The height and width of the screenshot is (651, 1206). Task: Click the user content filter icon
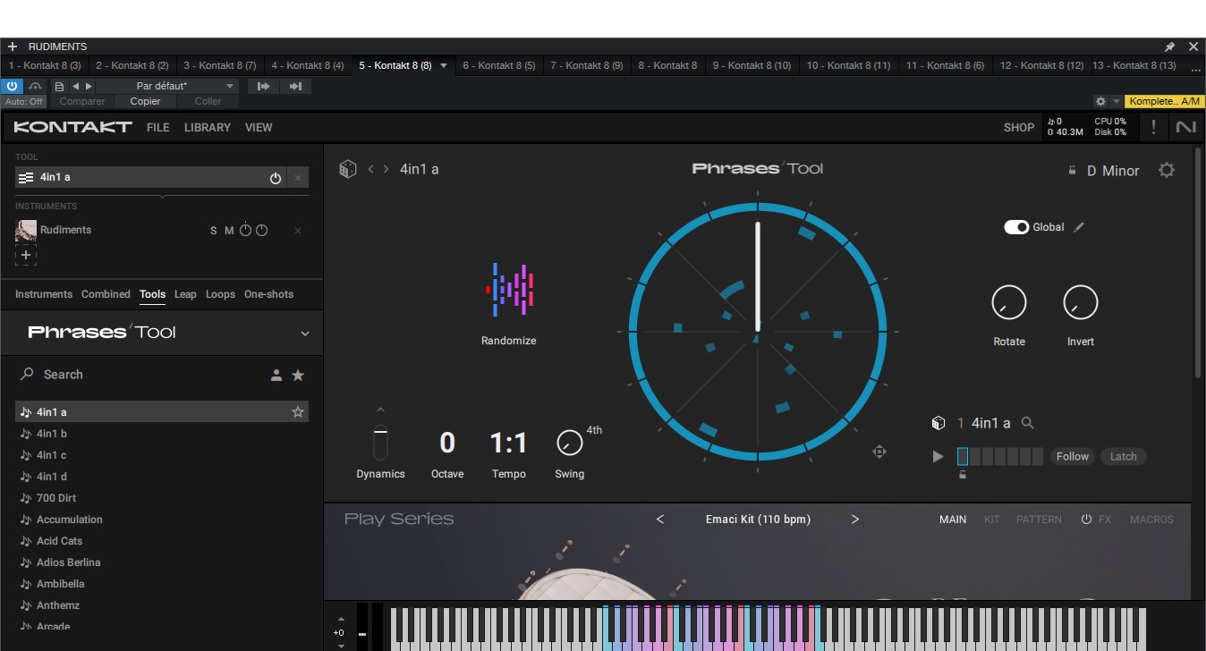276,375
